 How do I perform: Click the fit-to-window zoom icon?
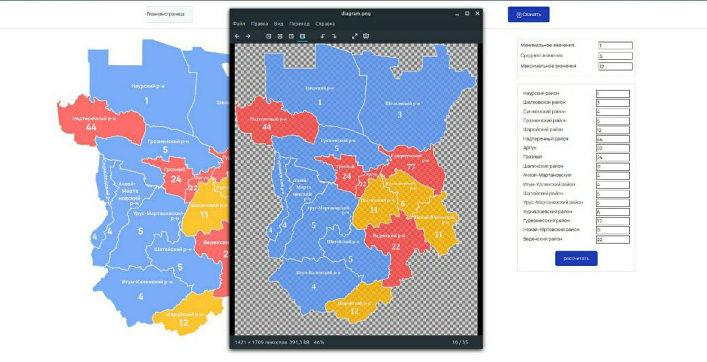[302, 36]
